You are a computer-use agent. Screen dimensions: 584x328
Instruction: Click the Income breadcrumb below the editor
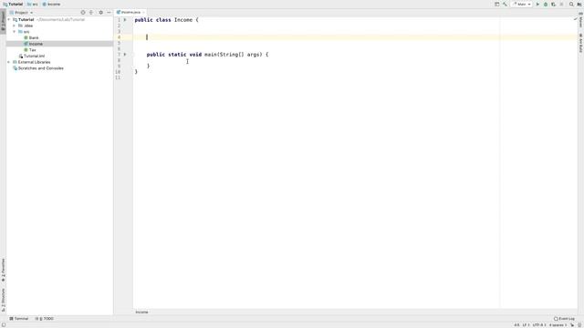(141, 312)
